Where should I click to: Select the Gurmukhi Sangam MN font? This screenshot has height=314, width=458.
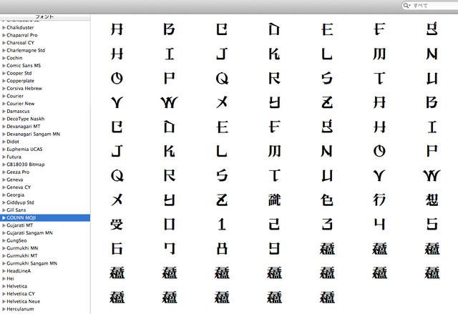click(31, 263)
